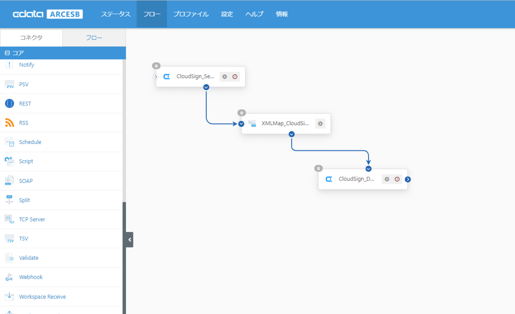The height and width of the screenshot is (314, 515).
Task: Click the clock icon on CloudSign_Se... node
Action: pyautogui.click(x=235, y=77)
